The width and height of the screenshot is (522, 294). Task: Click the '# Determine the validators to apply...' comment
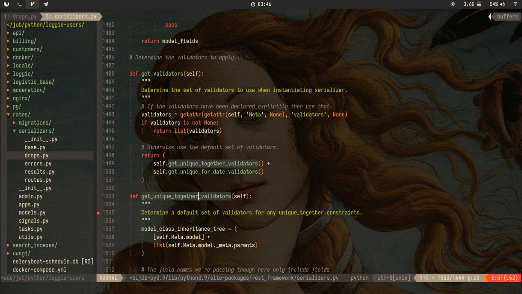click(186, 57)
